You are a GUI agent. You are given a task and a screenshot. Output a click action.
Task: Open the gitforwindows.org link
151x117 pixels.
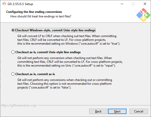pos(19,105)
